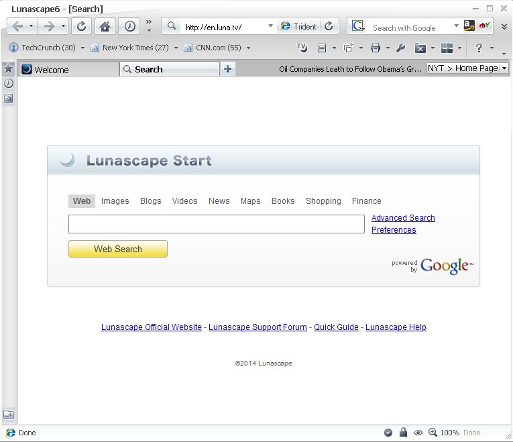Expand the CNN.com feed dropdown
The height and width of the screenshot is (442, 513).
[248, 48]
